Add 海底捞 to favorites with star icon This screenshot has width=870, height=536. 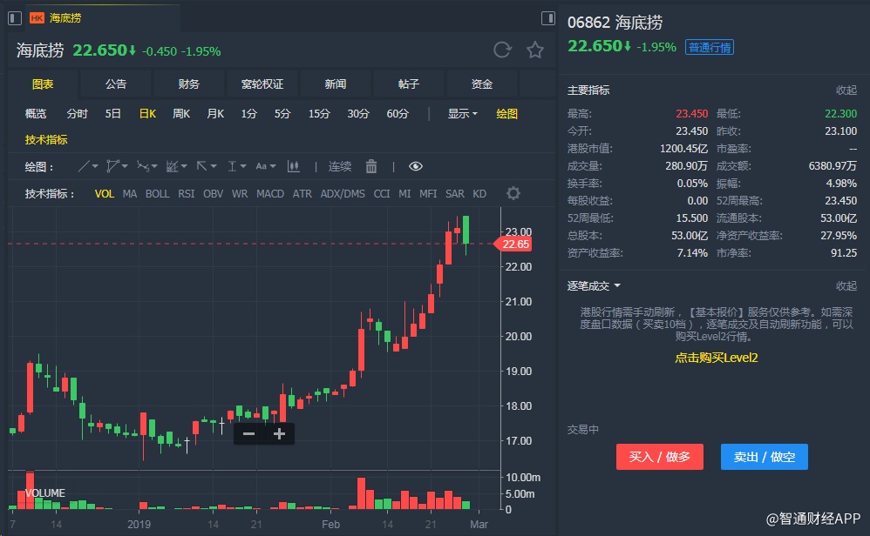pyautogui.click(x=535, y=50)
